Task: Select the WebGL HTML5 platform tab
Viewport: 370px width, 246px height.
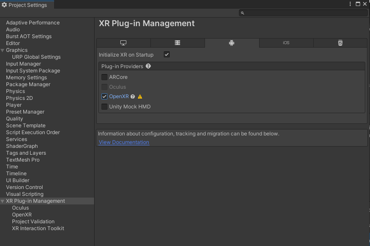Action: click(340, 43)
